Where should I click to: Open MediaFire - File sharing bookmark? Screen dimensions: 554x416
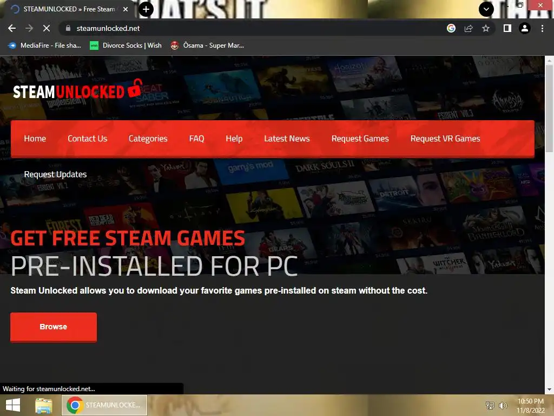(x=44, y=45)
